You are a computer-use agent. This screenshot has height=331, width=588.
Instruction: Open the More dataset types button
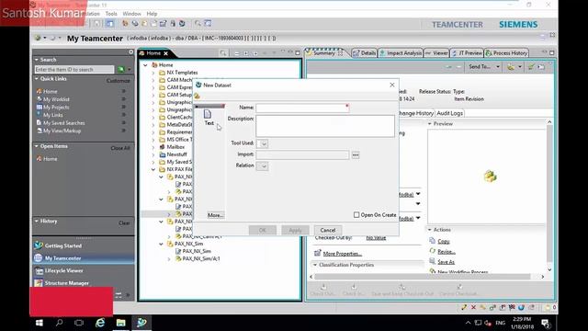coord(215,215)
